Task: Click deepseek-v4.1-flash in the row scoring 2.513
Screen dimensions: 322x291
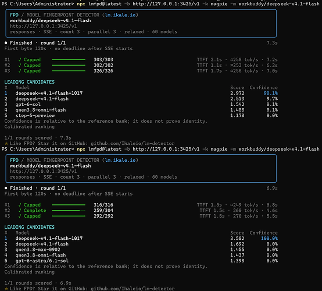Action: click(42, 99)
